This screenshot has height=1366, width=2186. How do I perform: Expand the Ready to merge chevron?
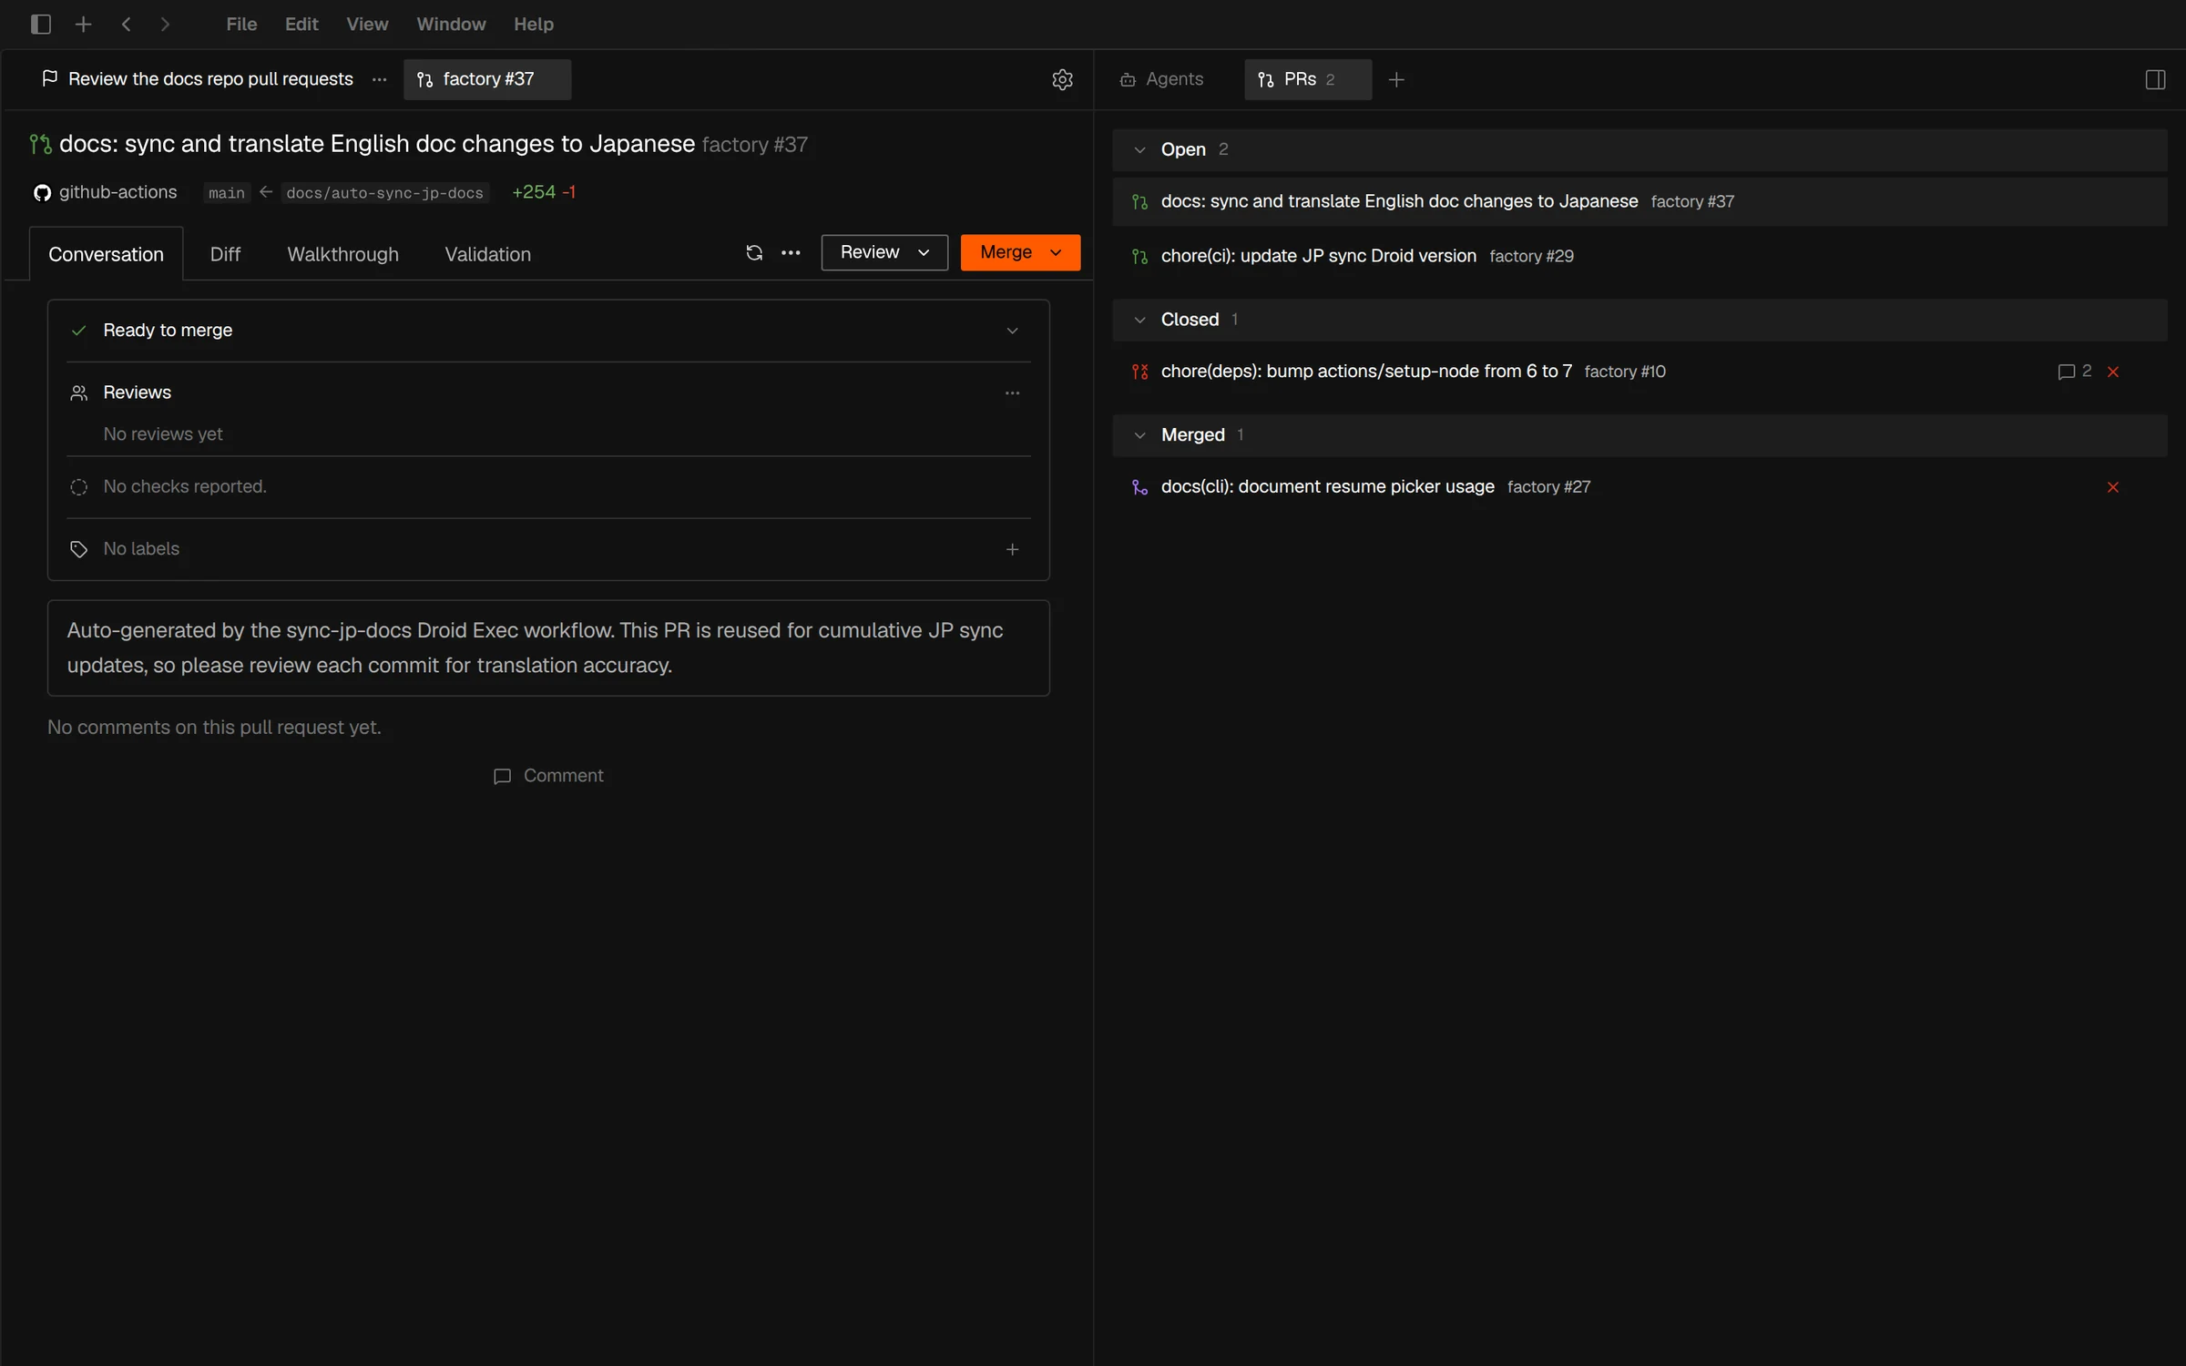[1012, 331]
